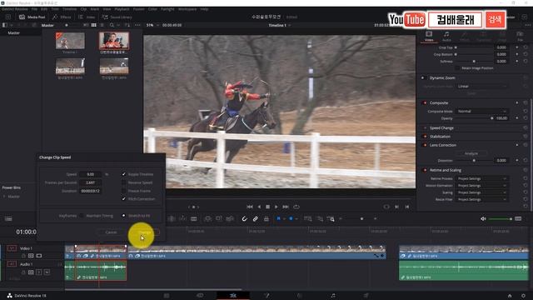Switch to inspector Video tab
Image resolution: width=533 pixels, height=300 pixels.
(429, 37)
